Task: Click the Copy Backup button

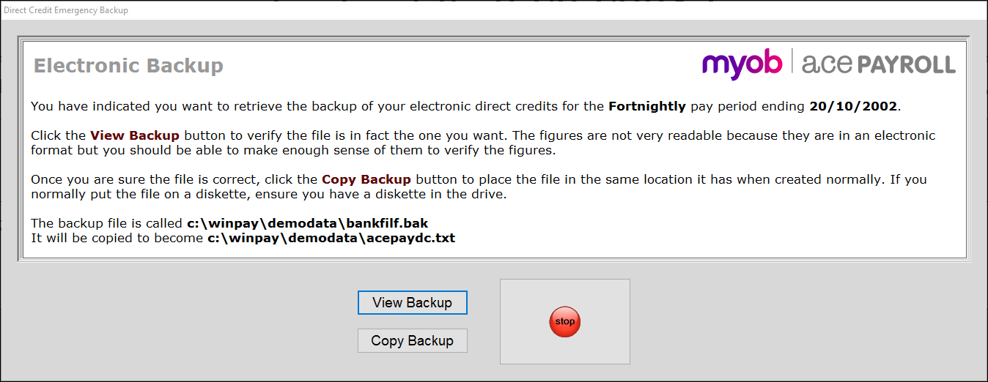Action: pyautogui.click(x=412, y=340)
